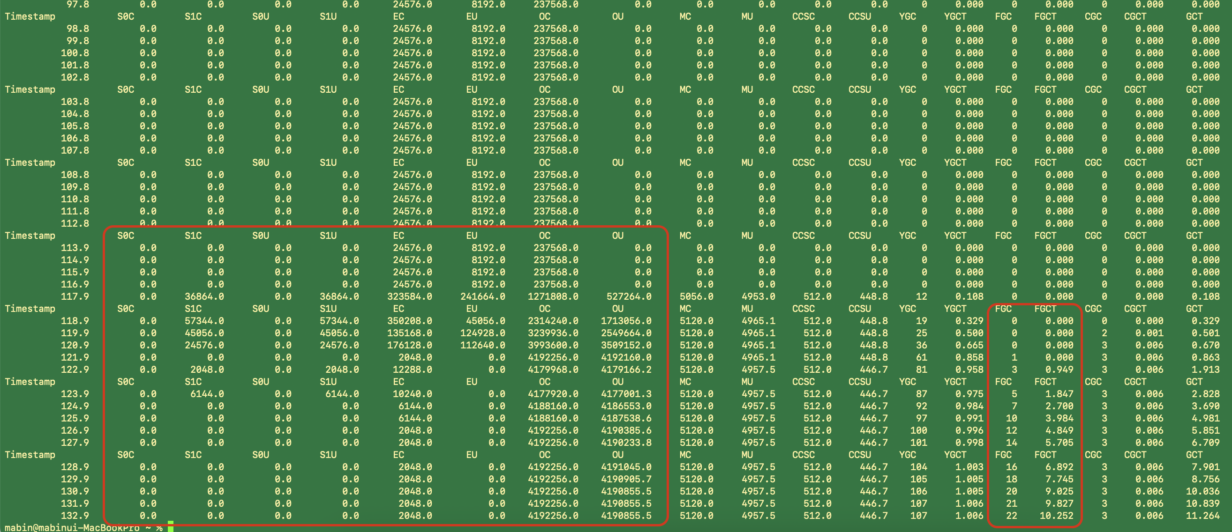
Task: Click the OC value 2314240.0
Action: [553, 321]
